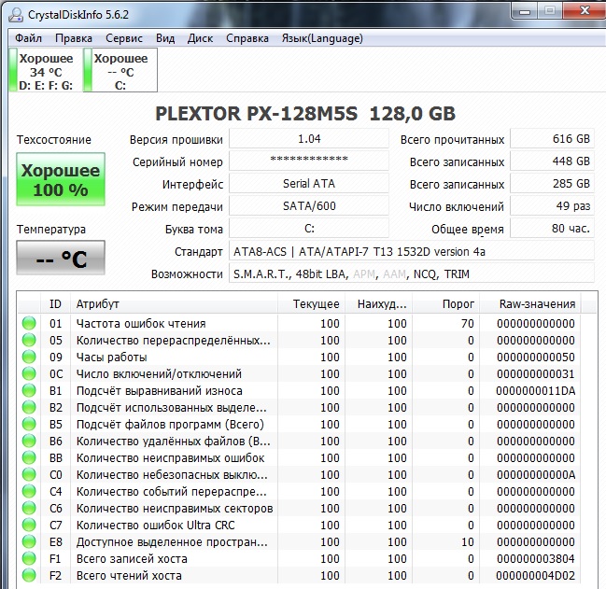Image resolution: width=606 pixels, height=589 pixels.
Task: Open the Справка menu
Action: 247,38
